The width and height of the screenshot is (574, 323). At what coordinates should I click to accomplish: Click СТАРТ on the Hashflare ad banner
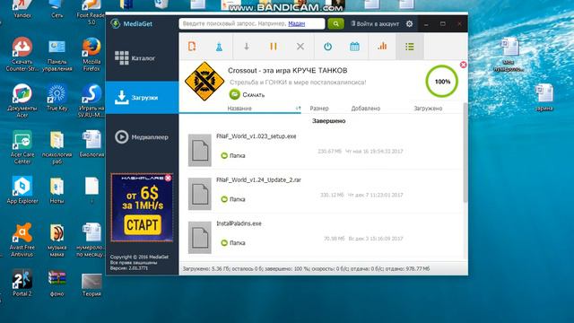[142, 224]
